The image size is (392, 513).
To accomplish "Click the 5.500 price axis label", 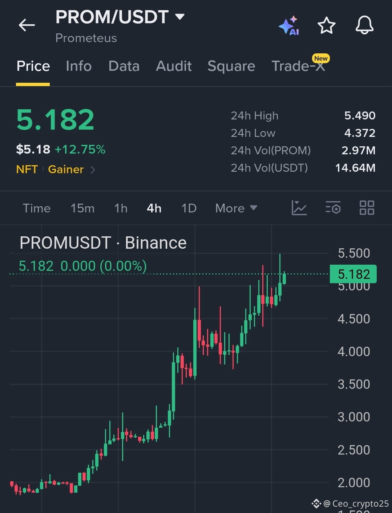I will [x=354, y=253].
